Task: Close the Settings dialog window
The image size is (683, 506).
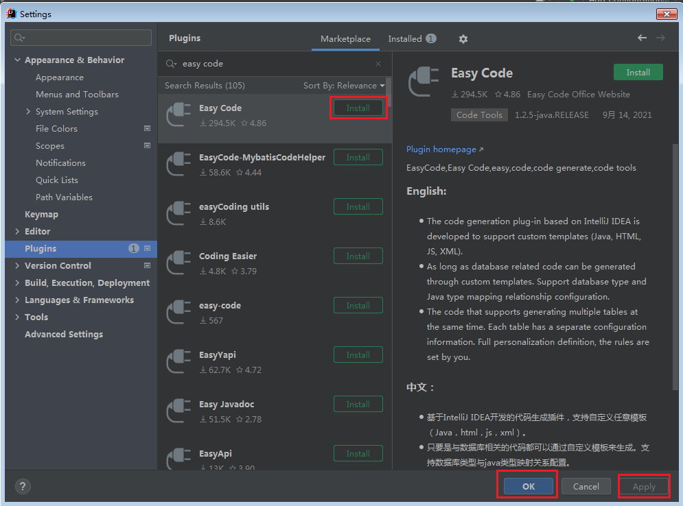Action: coord(667,14)
